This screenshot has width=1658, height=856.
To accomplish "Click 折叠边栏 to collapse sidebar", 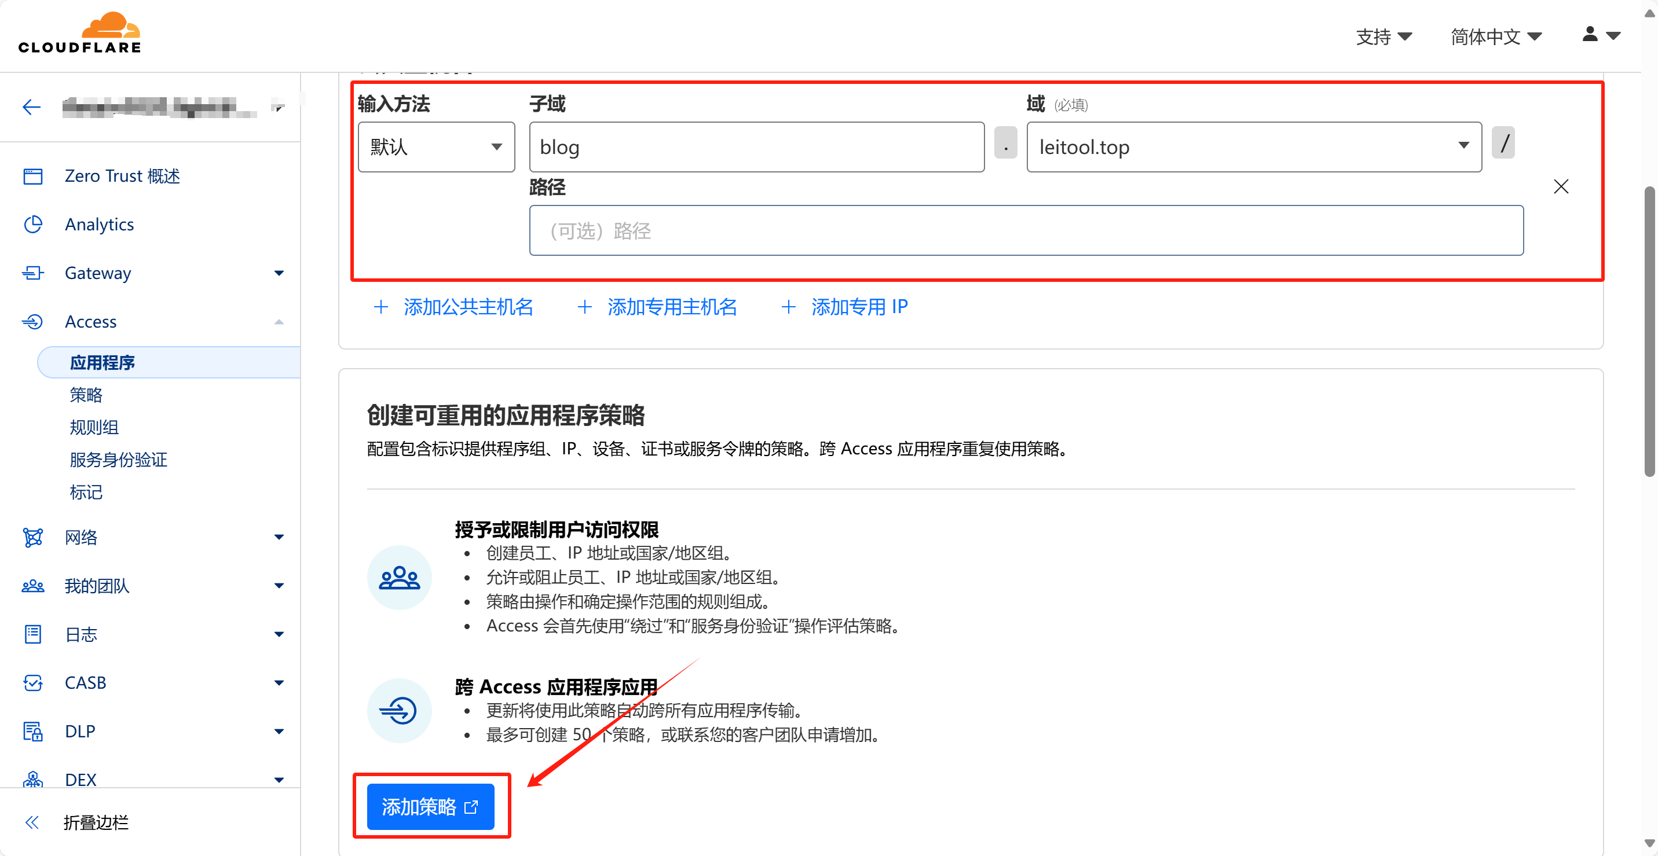I will click(97, 822).
